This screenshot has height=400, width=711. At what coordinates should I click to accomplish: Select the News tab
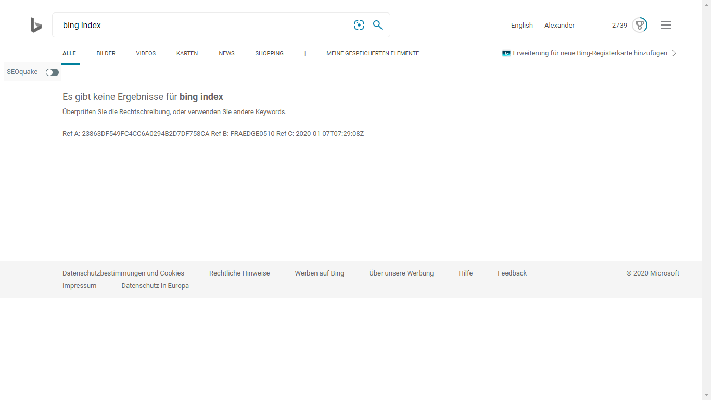(226, 53)
